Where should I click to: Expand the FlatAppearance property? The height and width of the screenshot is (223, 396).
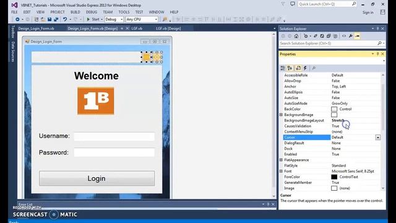pos(281,160)
